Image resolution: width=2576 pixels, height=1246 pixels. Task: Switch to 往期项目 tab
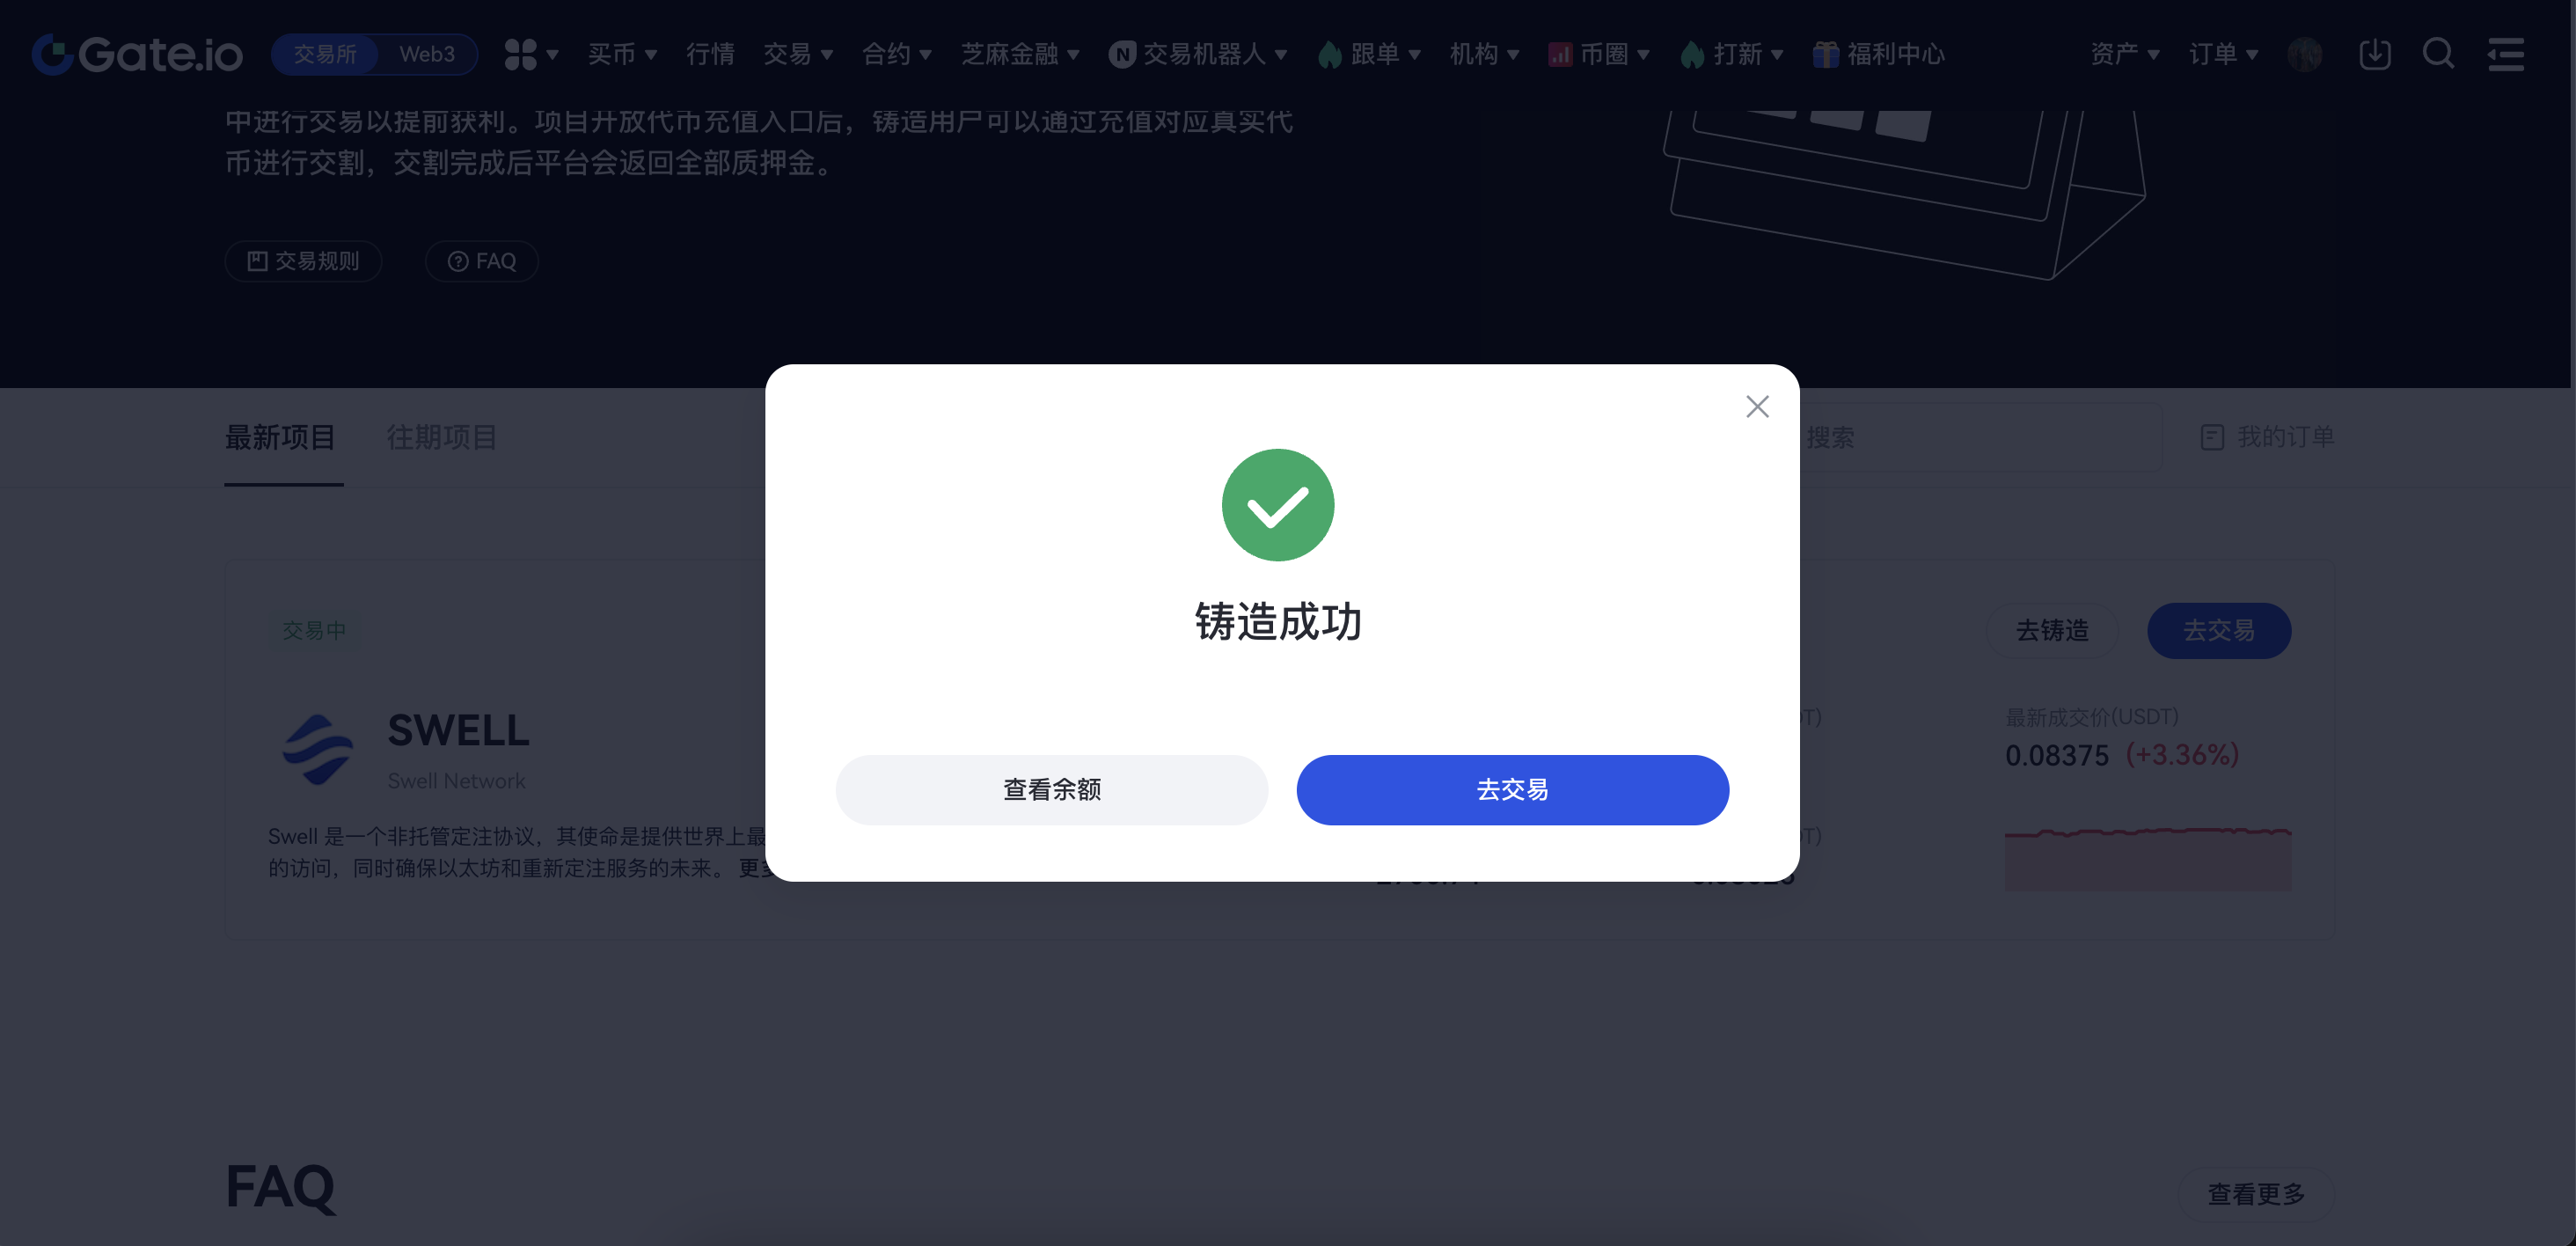(442, 437)
